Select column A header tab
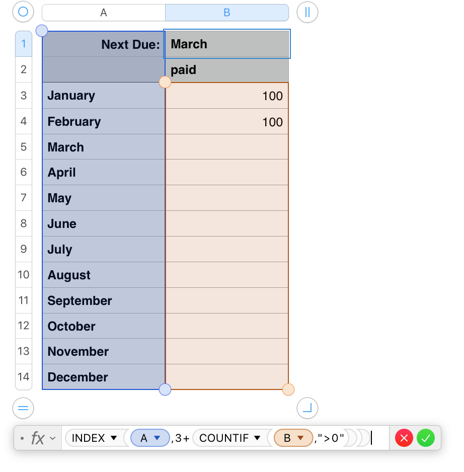The width and height of the screenshot is (464, 472). (x=104, y=13)
